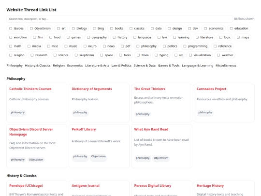Viewport: 261px width, 196px height.
Task: Tick the education tag checkbox
Action: (232, 29)
